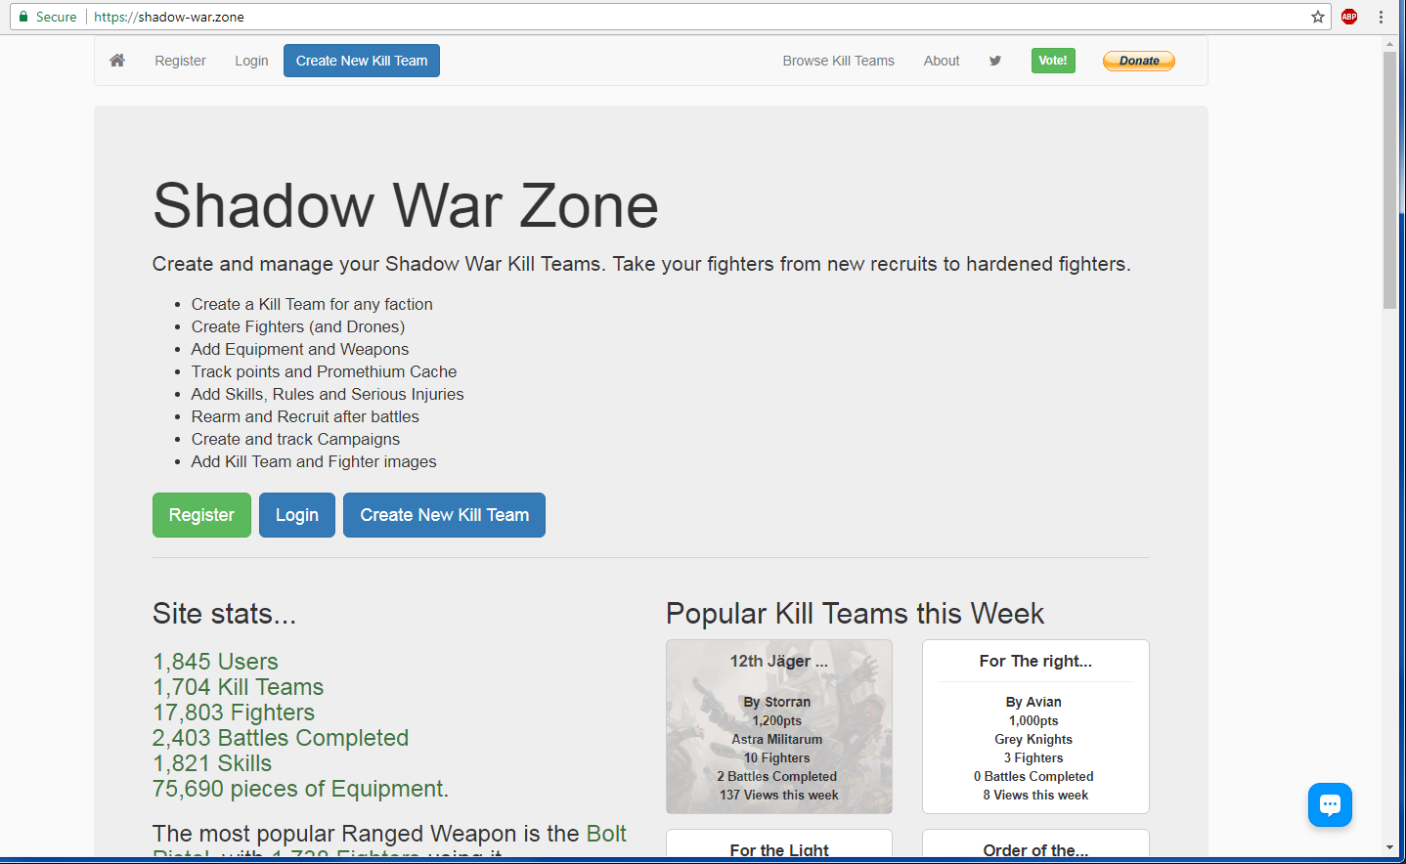
Task: Open the Twitter bird icon link
Action: tap(995, 61)
